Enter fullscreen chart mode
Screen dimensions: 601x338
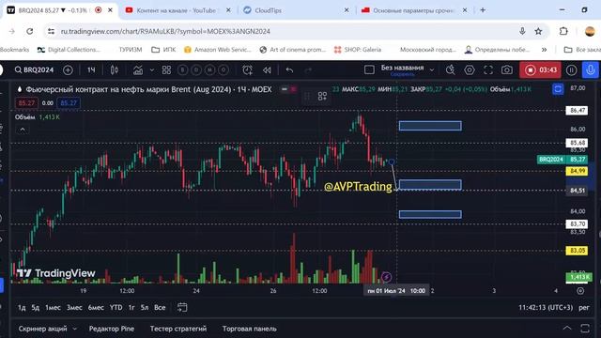tap(488, 69)
